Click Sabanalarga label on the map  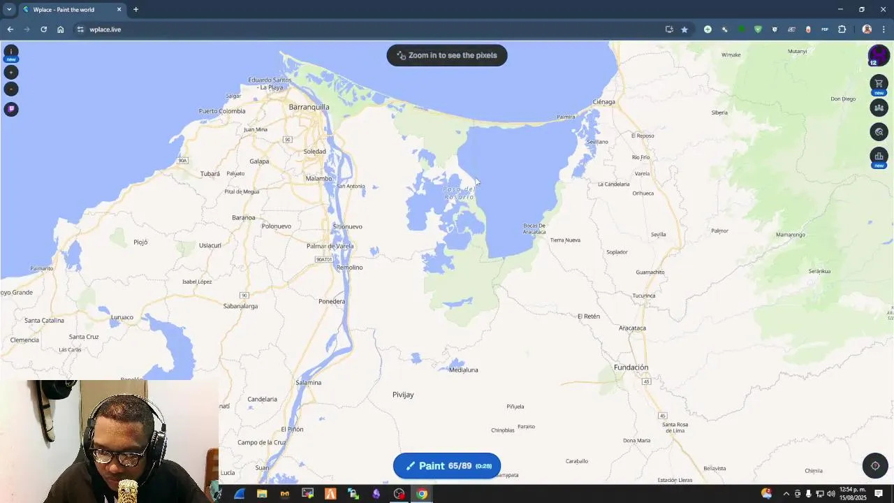click(240, 306)
